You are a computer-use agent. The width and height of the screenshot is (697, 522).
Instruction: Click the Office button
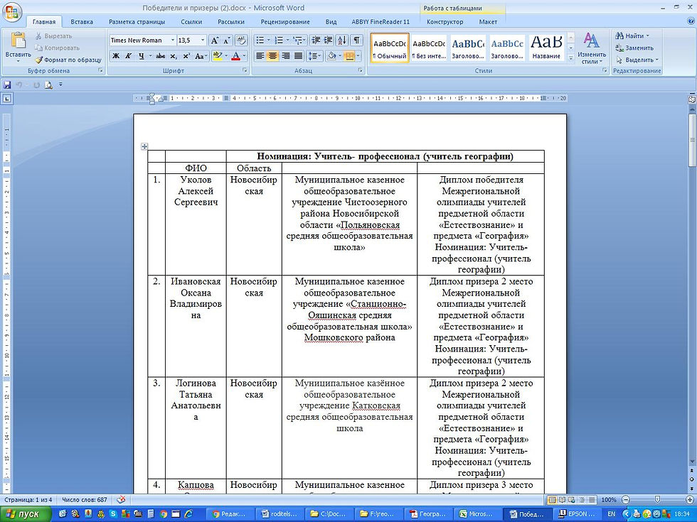coord(12,12)
